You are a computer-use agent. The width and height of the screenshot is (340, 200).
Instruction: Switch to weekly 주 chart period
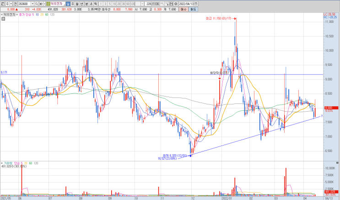73,4
